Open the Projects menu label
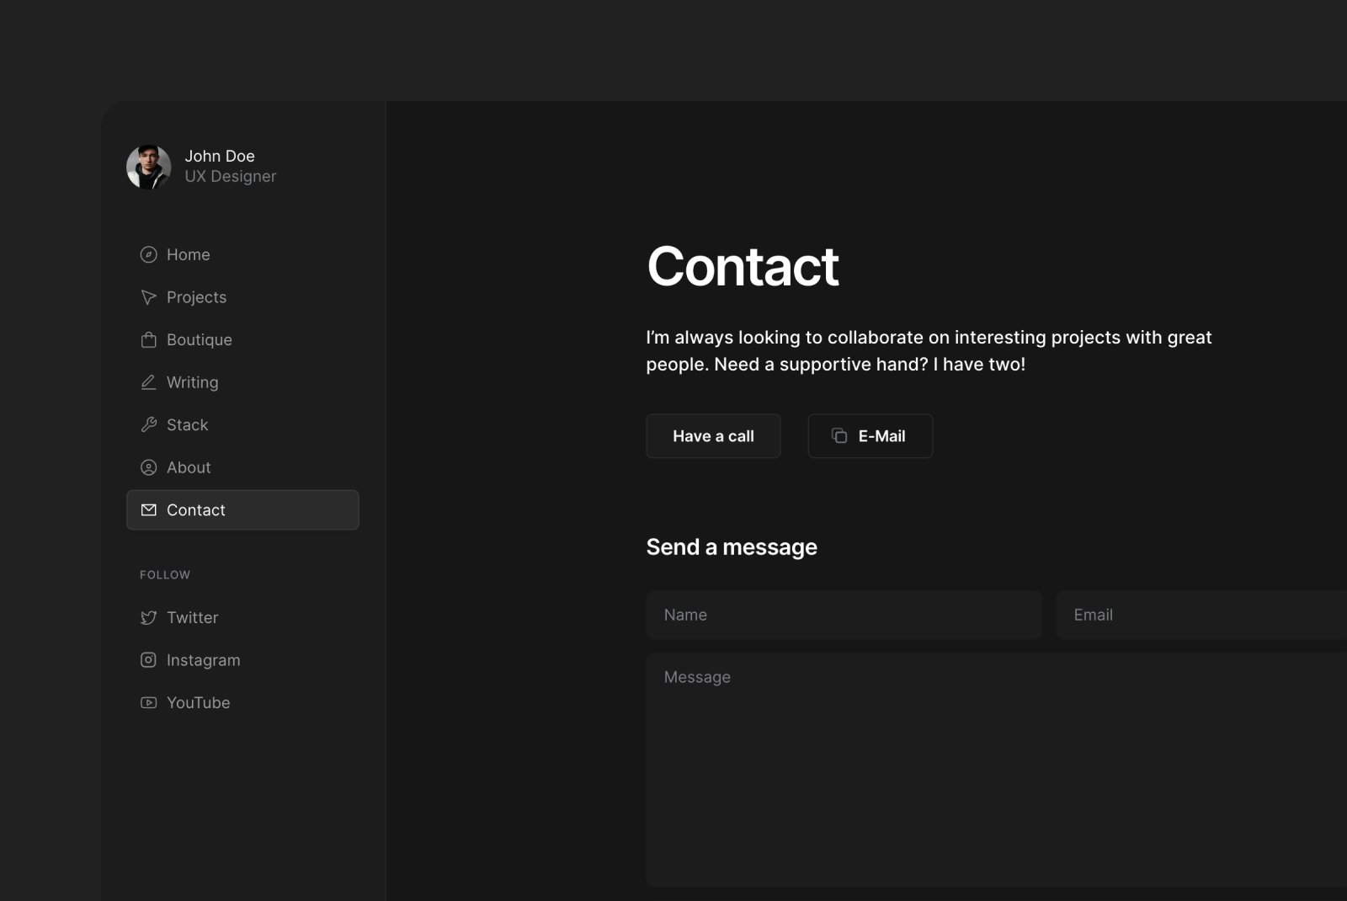Viewport: 1347px width, 901px height. [x=196, y=297]
